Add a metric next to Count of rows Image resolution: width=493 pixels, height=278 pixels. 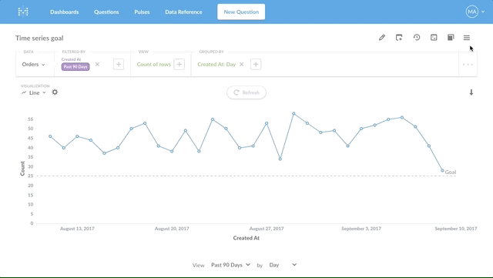pos(179,65)
